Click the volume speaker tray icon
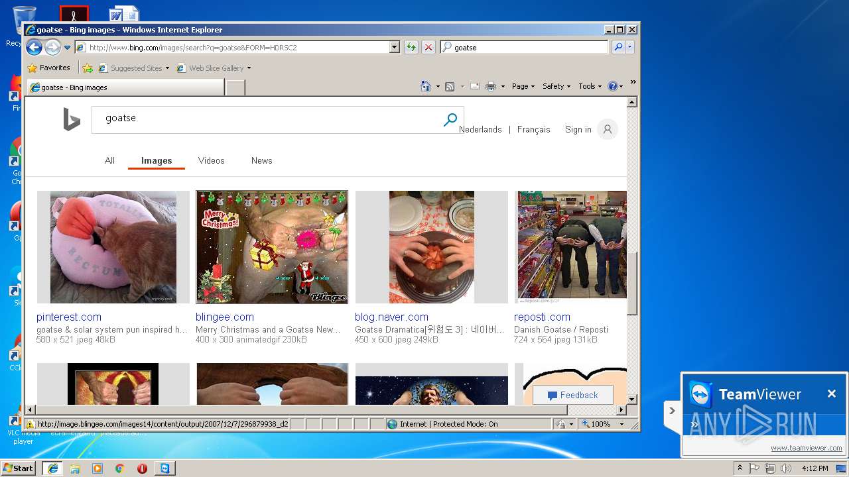Screen dimensions: 849x477 tap(786, 468)
